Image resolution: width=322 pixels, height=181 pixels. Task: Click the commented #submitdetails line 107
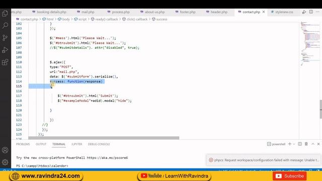pyautogui.click(x=95, y=48)
